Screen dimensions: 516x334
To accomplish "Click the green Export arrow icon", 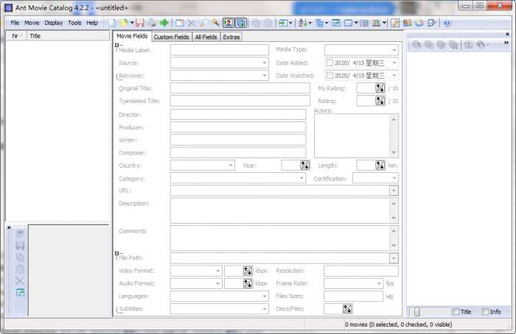I will tap(164, 23).
